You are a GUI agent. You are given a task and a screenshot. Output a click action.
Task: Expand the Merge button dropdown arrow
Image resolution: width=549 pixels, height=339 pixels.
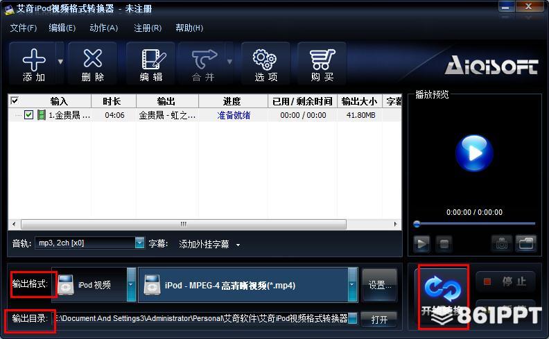pyautogui.click(x=229, y=62)
